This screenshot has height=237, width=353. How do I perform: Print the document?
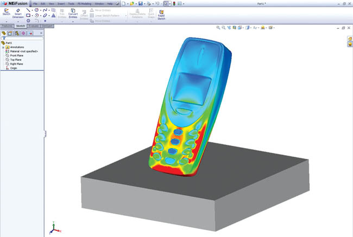149,4
